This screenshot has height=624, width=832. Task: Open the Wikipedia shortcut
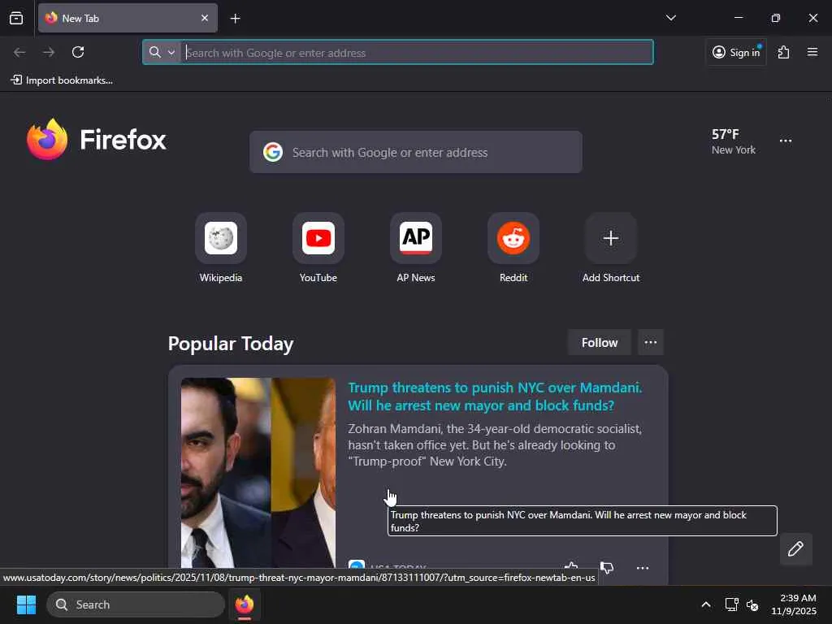click(221, 248)
